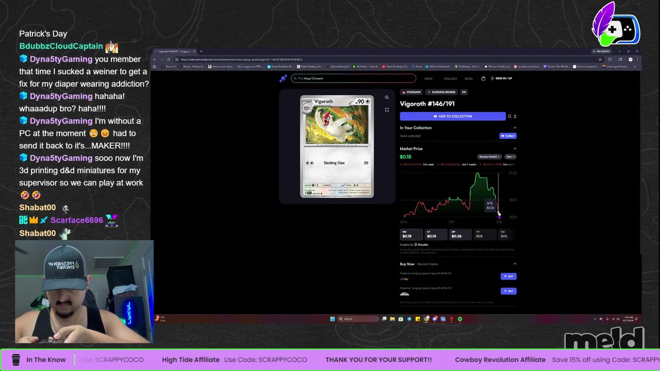Click the SURGING SPARKS set tag
This screenshot has height=371, width=660.
click(441, 92)
